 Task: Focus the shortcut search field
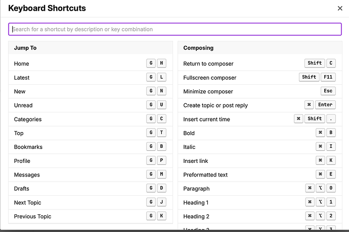[x=174, y=29]
